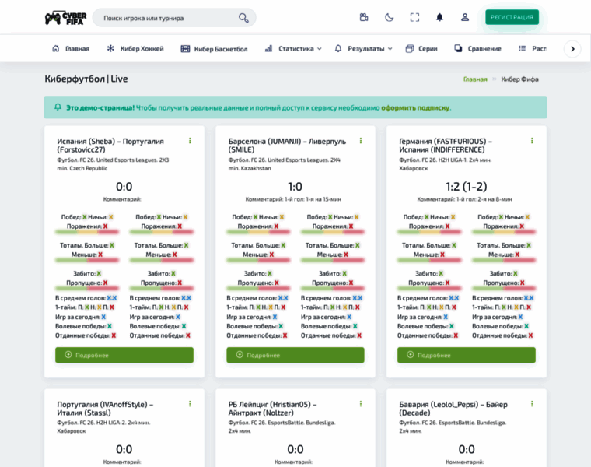
Task: Click Португалия (IVAnoffStyle) – Италия match title
Action: [105, 409]
